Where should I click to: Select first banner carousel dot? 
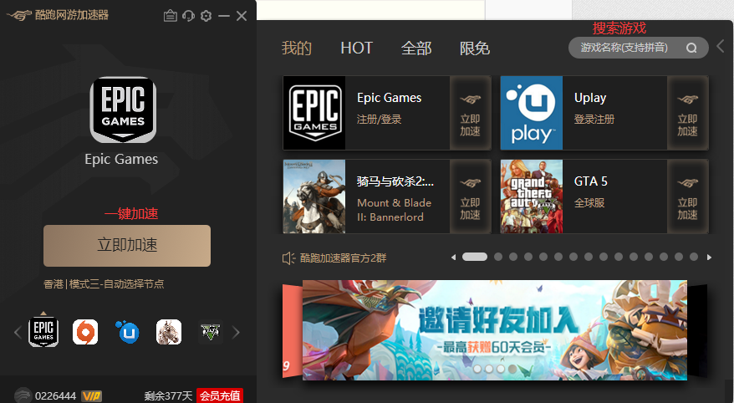point(477,369)
